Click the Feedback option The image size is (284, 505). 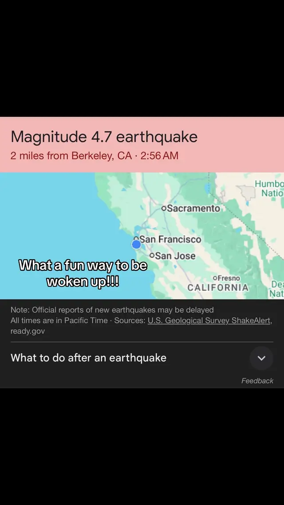click(257, 380)
